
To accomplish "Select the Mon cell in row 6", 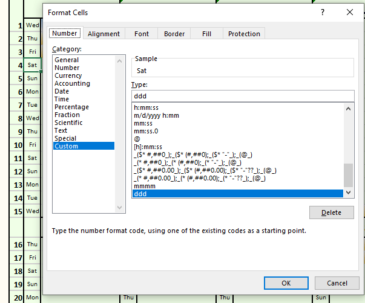I will pos(32,92).
